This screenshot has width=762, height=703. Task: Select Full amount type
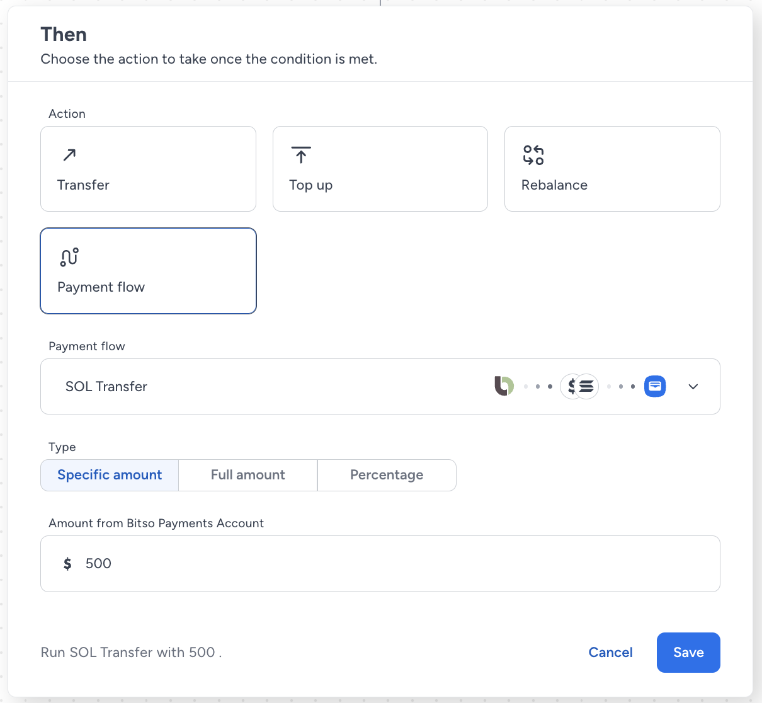pyautogui.click(x=248, y=475)
